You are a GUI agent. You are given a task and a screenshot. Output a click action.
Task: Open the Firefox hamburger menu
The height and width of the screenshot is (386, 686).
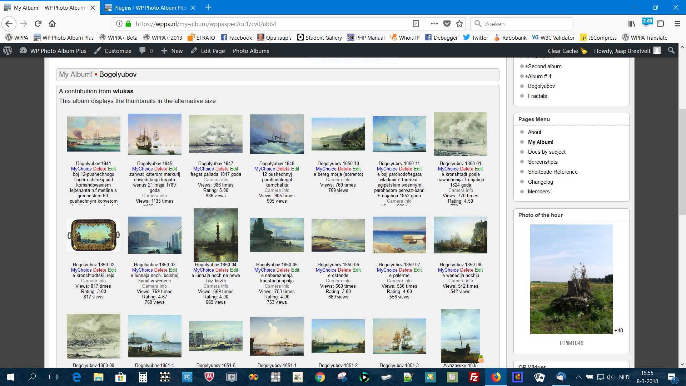click(x=677, y=24)
